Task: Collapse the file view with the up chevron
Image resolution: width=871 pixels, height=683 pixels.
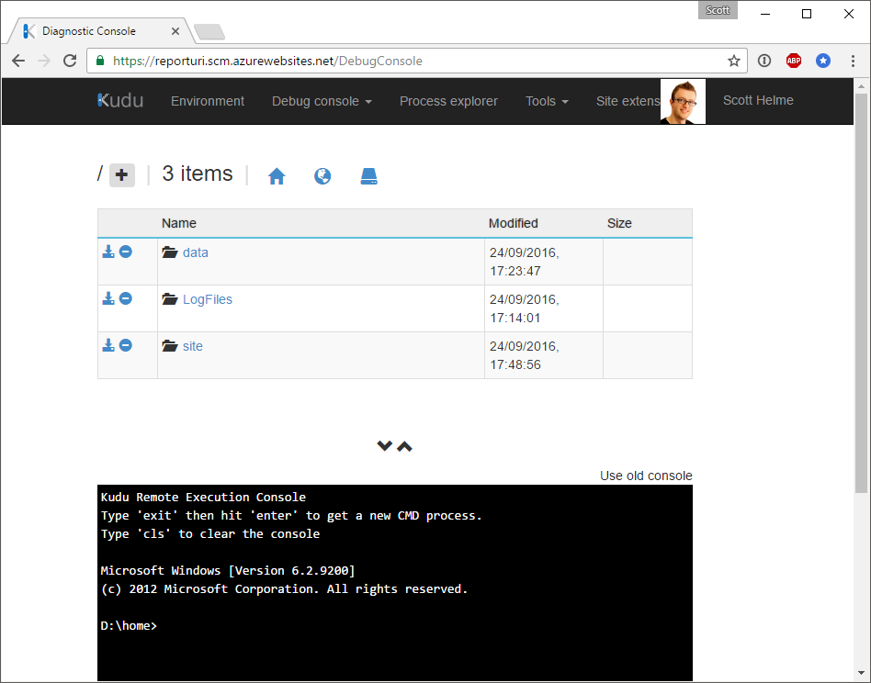Action: pos(405,445)
